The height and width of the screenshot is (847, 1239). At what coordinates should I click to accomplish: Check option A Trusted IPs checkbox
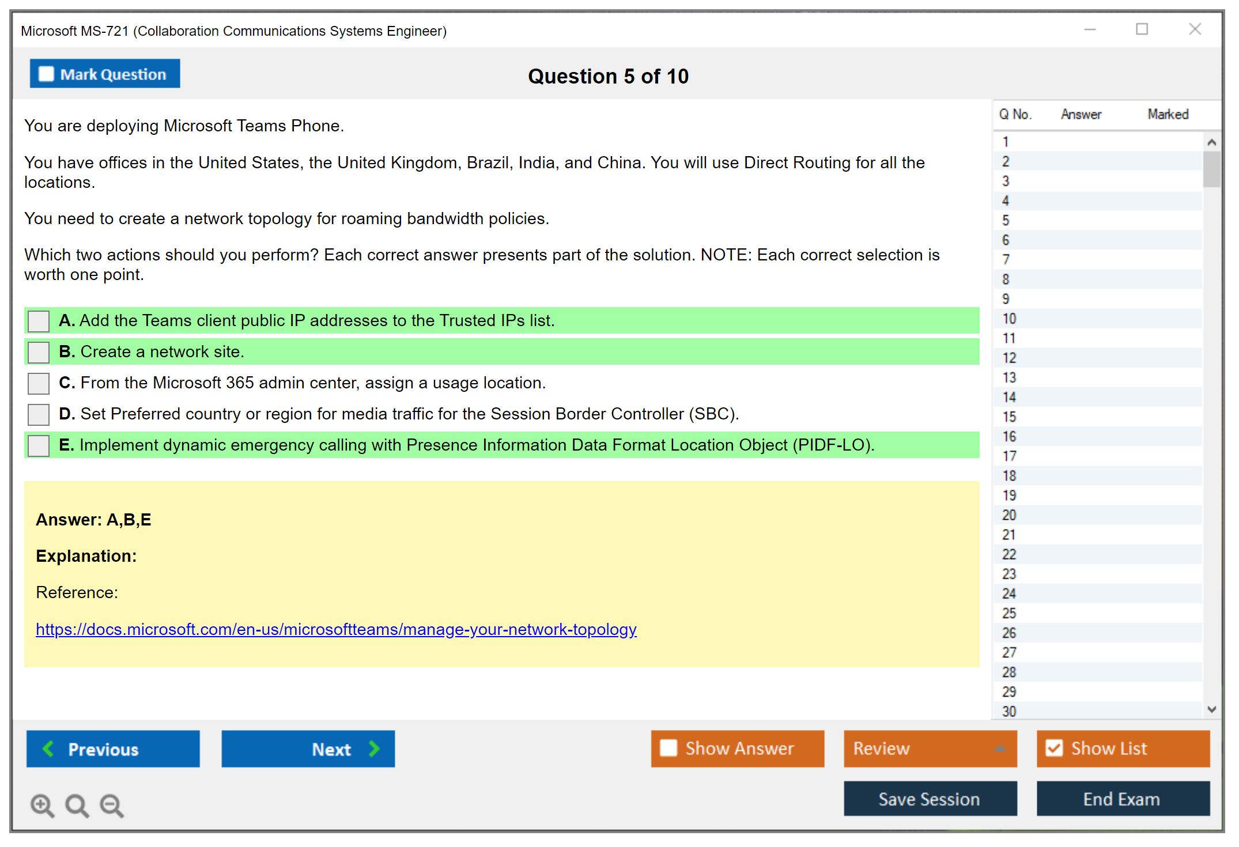pos(39,321)
